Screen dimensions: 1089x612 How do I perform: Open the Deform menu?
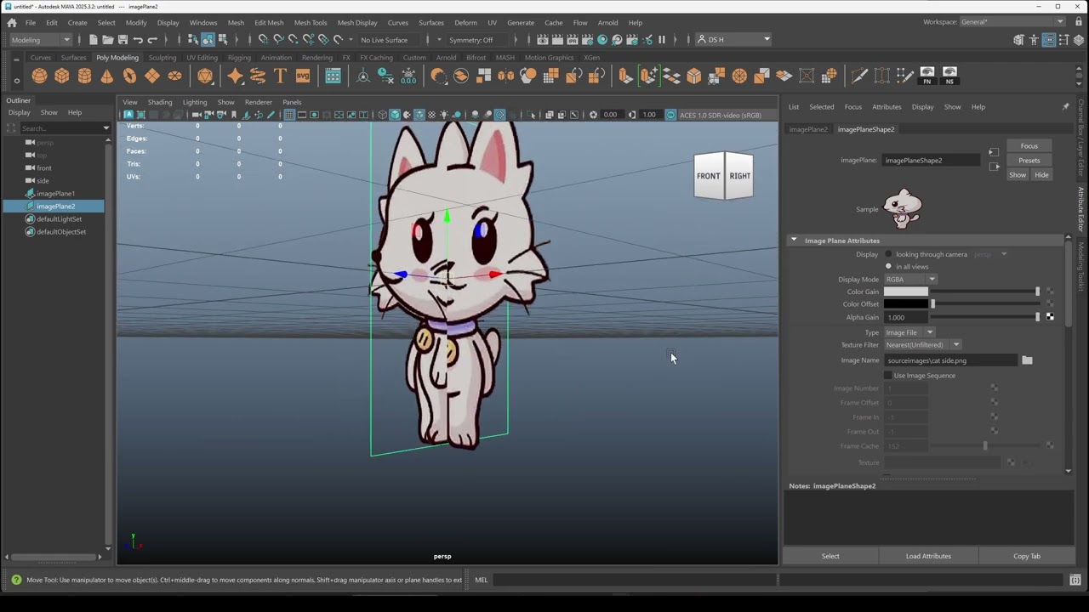[x=465, y=23]
